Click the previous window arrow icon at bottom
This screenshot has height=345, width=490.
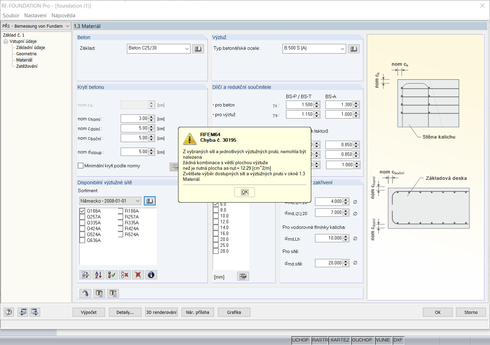[x=23, y=312]
